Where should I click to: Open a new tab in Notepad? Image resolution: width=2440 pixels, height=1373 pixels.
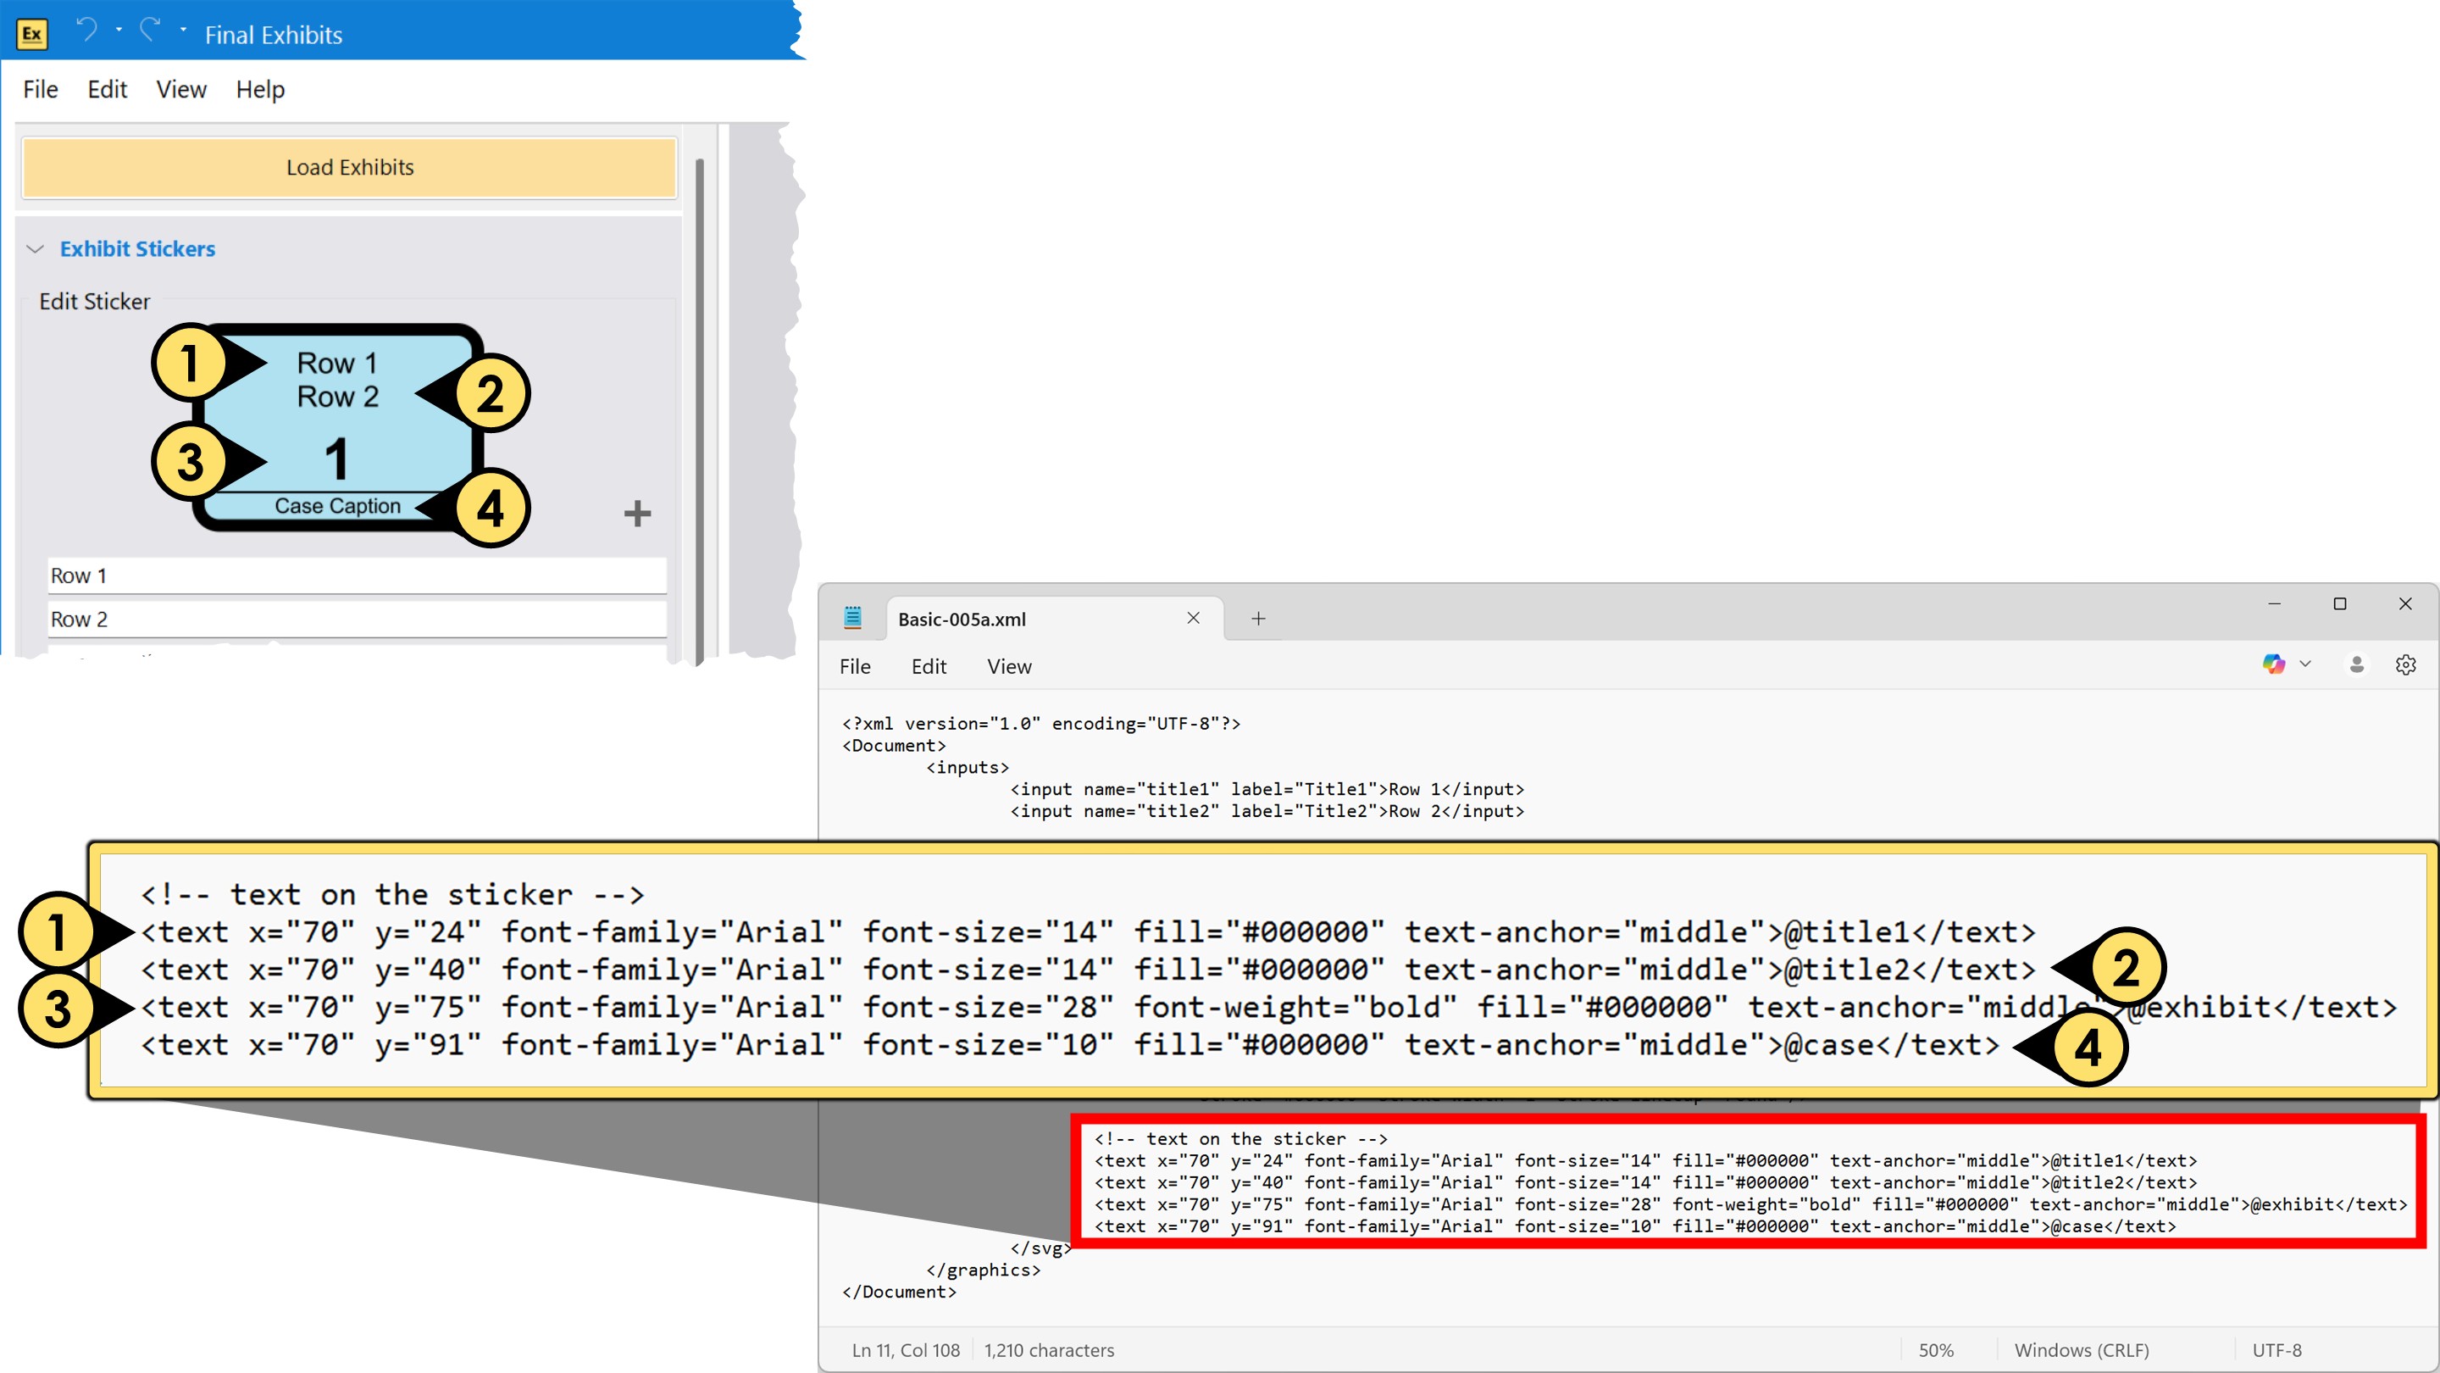pyautogui.click(x=1259, y=618)
